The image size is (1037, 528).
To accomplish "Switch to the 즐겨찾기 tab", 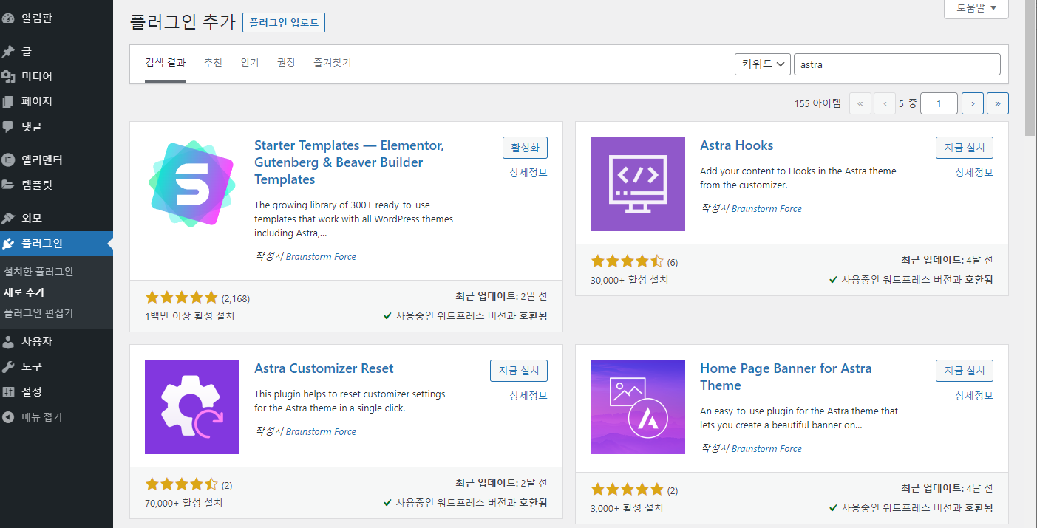I will click(333, 64).
